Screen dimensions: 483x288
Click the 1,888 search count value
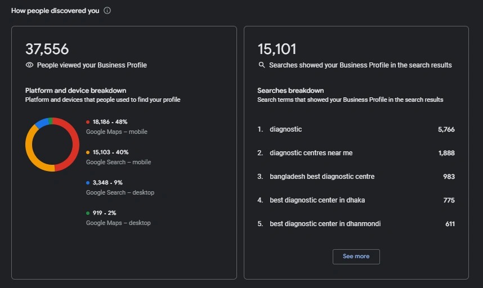pyautogui.click(x=446, y=153)
